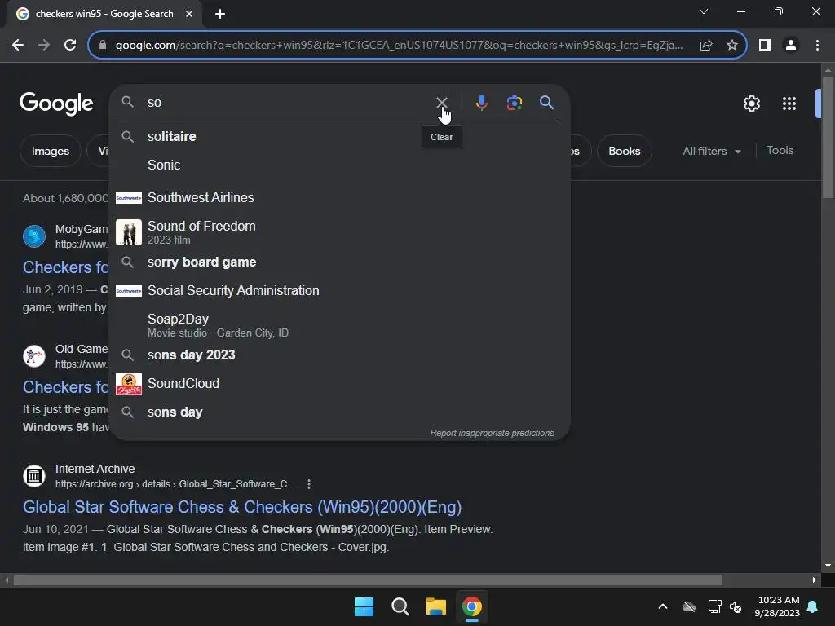Open the MobyGames site favicon

coord(34,236)
